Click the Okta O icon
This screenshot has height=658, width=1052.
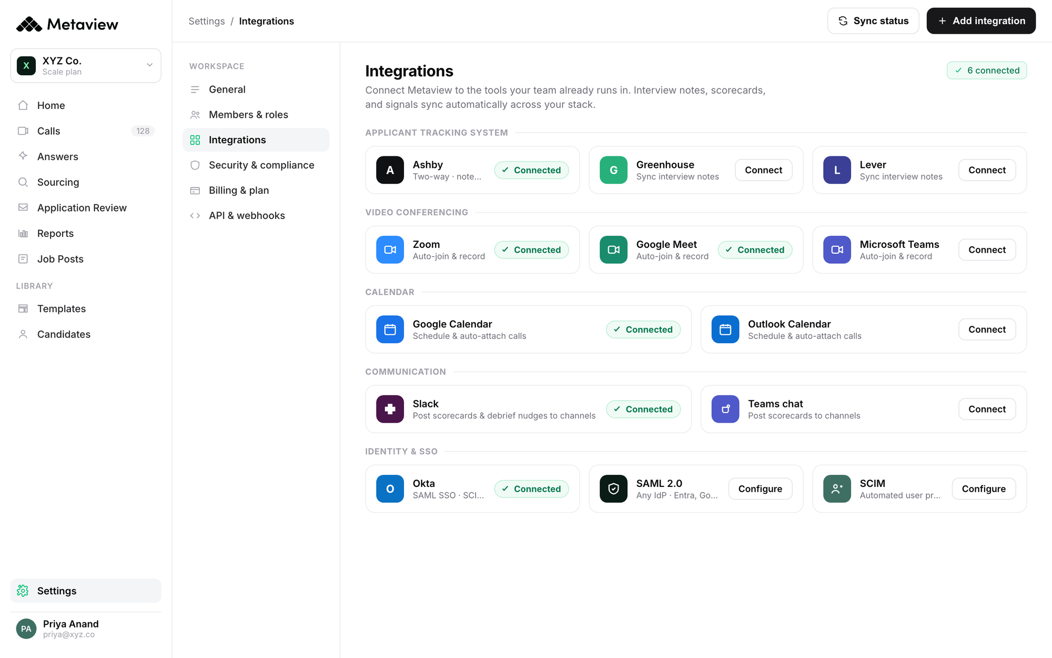(390, 488)
